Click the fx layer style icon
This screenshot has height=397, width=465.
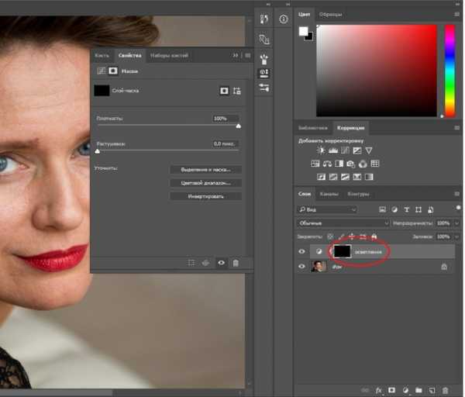point(379,390)
